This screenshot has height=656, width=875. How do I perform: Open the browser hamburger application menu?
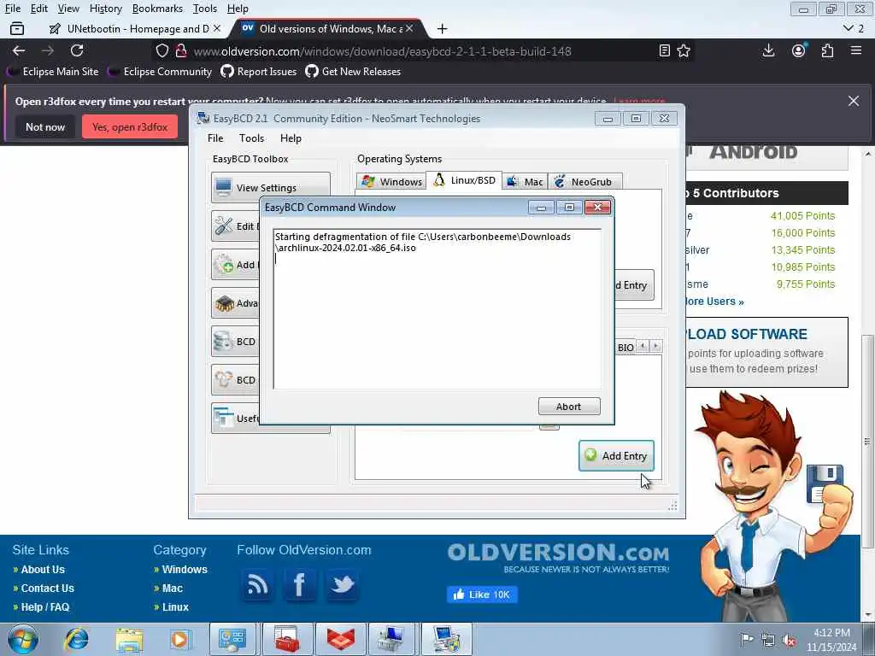[856, 50]
